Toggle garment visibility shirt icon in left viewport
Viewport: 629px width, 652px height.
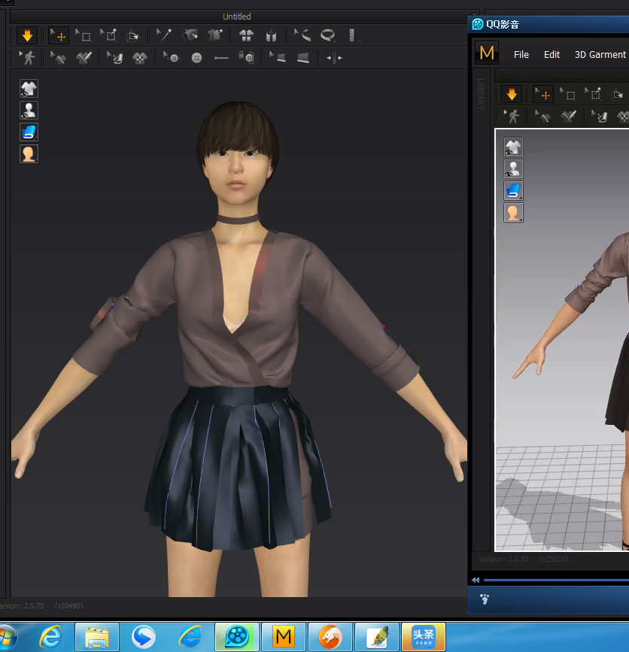[29, 89]
